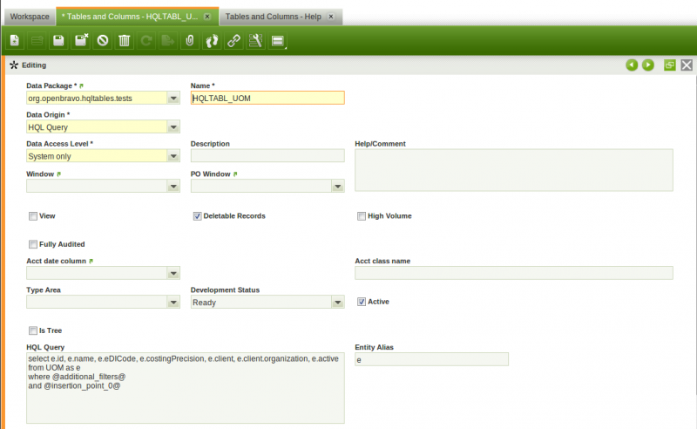This screenshot has height=429, width=697.
Task: Click the new record document icon
Action: [15, 41]
